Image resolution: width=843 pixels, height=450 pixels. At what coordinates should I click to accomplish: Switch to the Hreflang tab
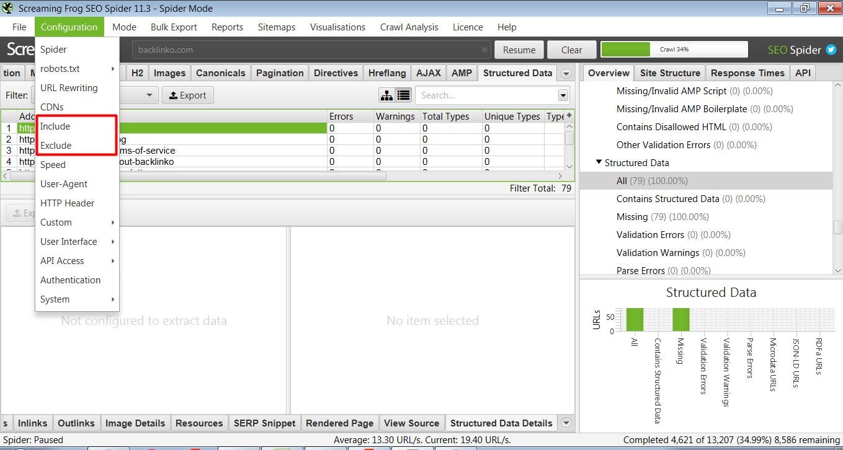pyautogui.click(x=387, y=73)
